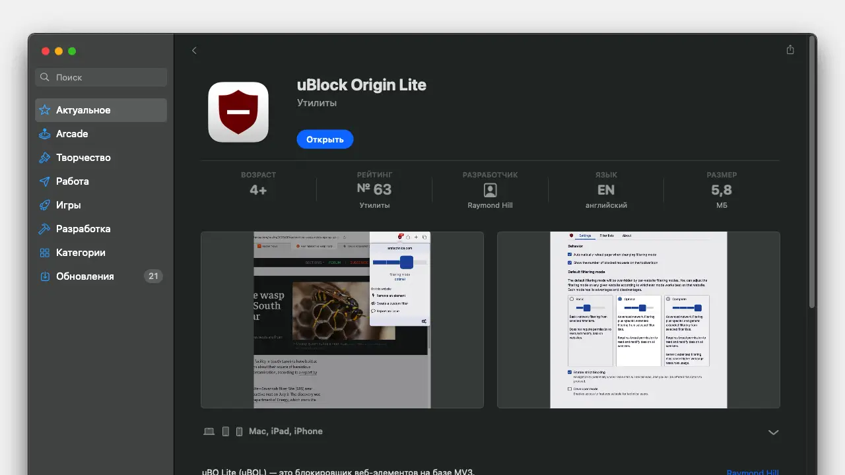Click the Утилиты category under the title
The width and height of the screenshot is (845, 475).
coord(317,103)
